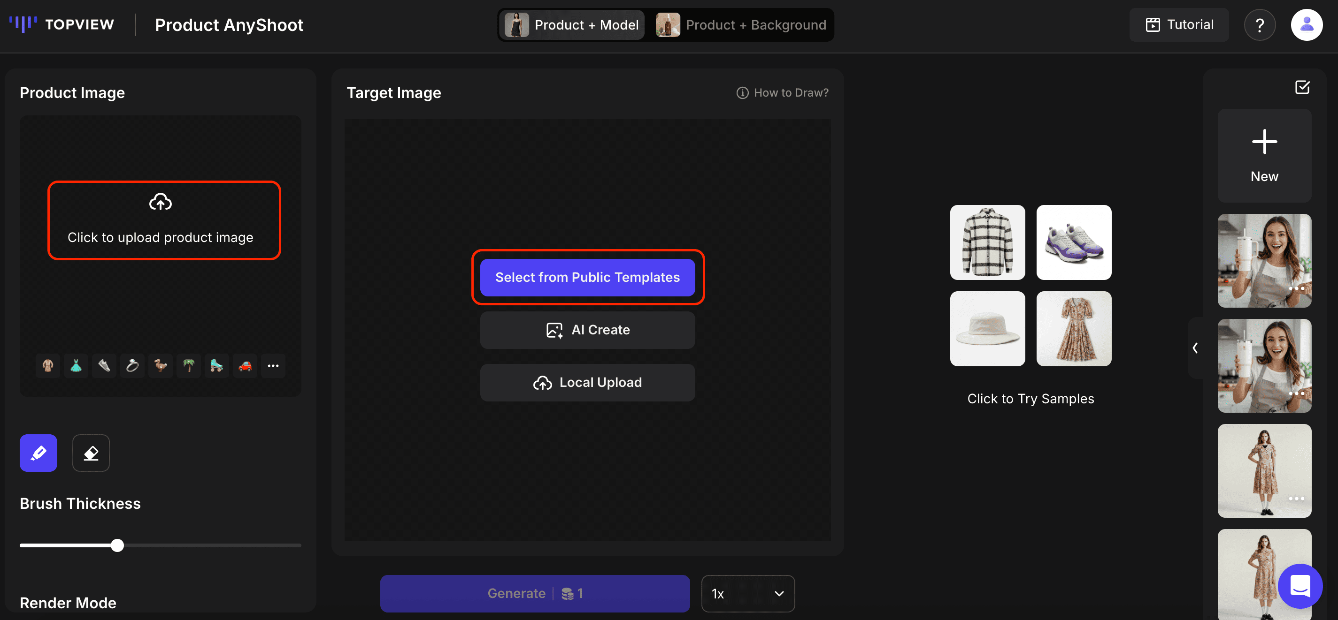Select the green dress sample product icon
The height and width of the screenshot is (620, 1338).
(x=76, y=365)
